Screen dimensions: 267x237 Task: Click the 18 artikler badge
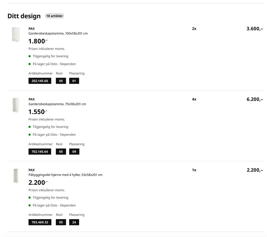55,16
